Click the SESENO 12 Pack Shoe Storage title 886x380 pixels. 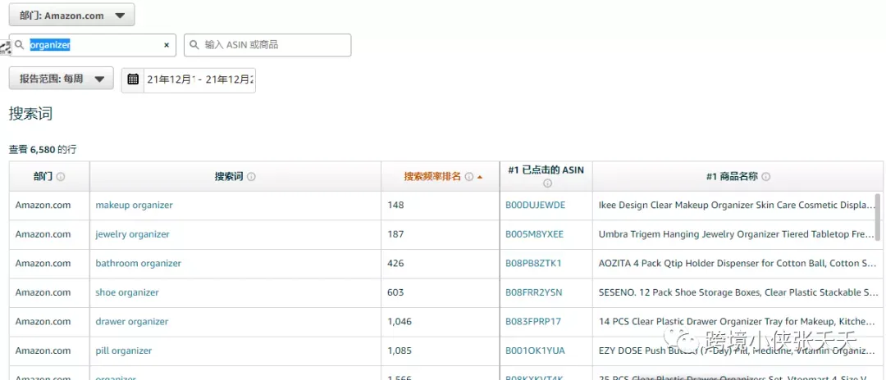738,292
